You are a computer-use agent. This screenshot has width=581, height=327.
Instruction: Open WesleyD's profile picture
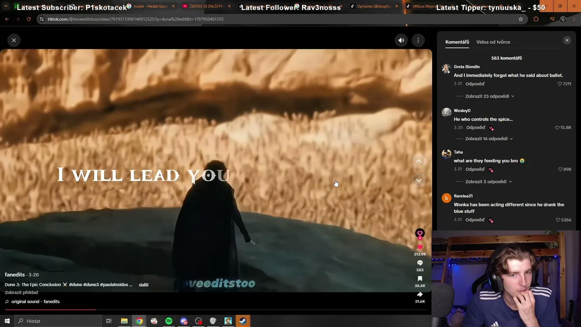[446, 112]
